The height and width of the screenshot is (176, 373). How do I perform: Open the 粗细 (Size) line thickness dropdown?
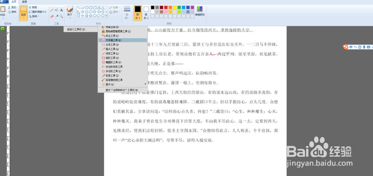click(127, 13)
